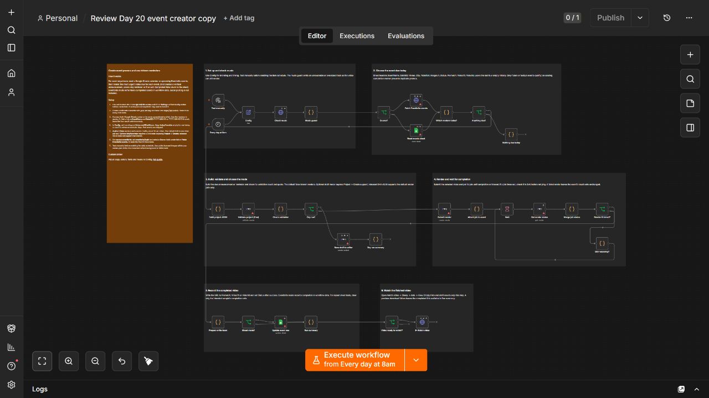Switch to the Executions tab

(x=357, y=36)
